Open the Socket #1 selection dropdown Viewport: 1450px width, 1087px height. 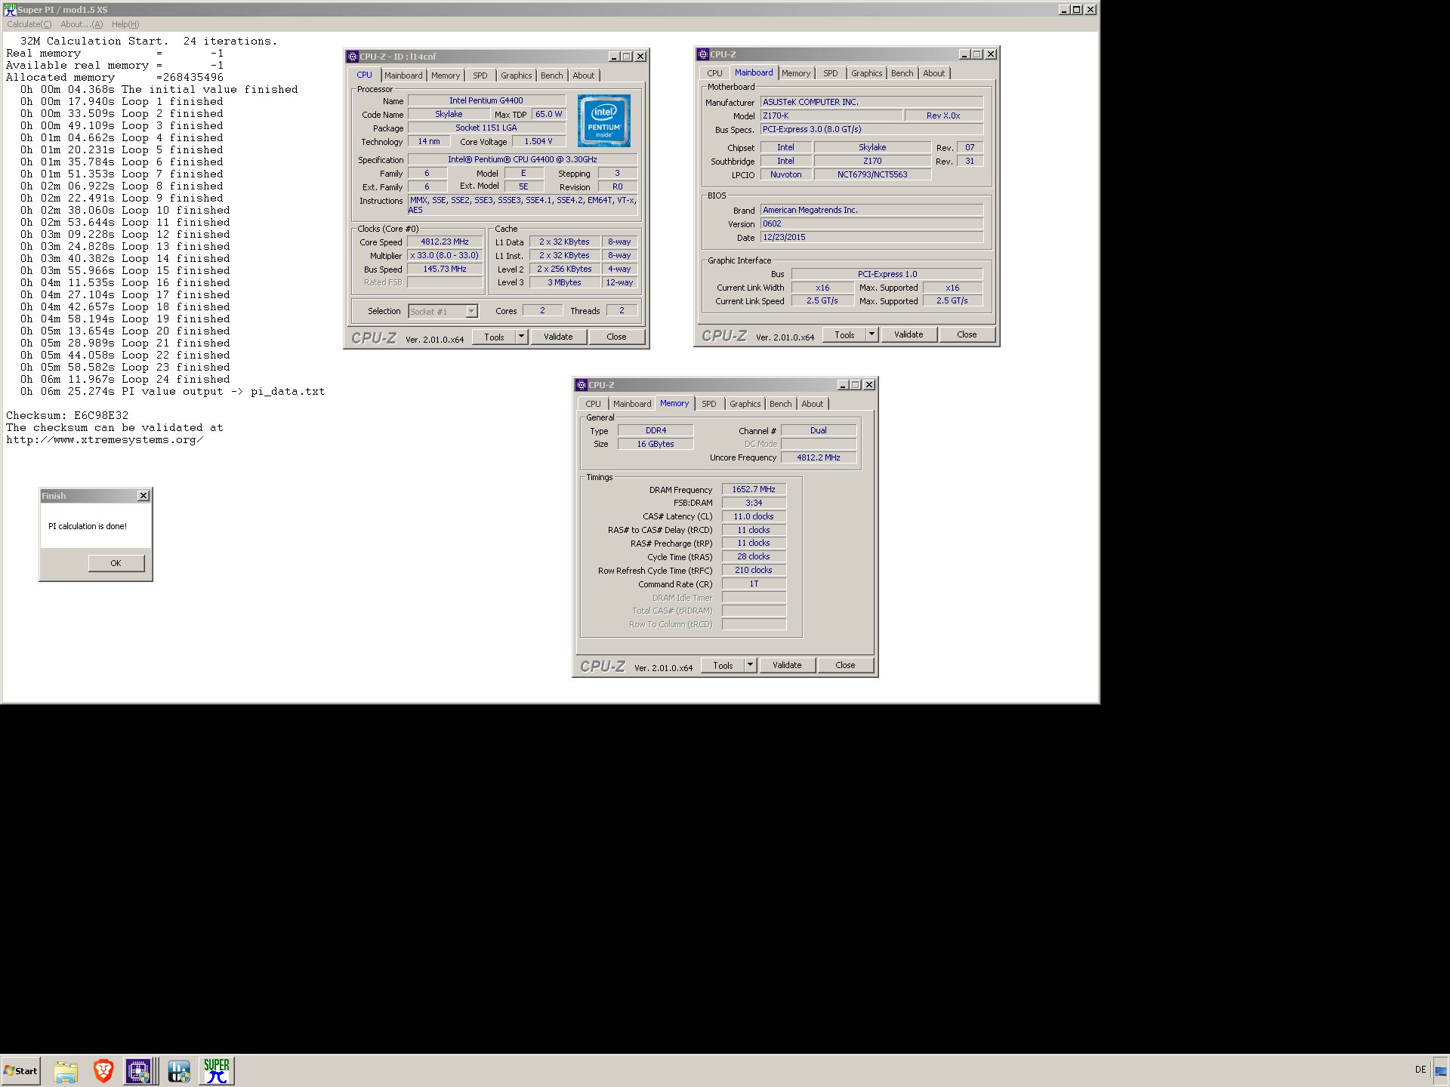[443, 311]
